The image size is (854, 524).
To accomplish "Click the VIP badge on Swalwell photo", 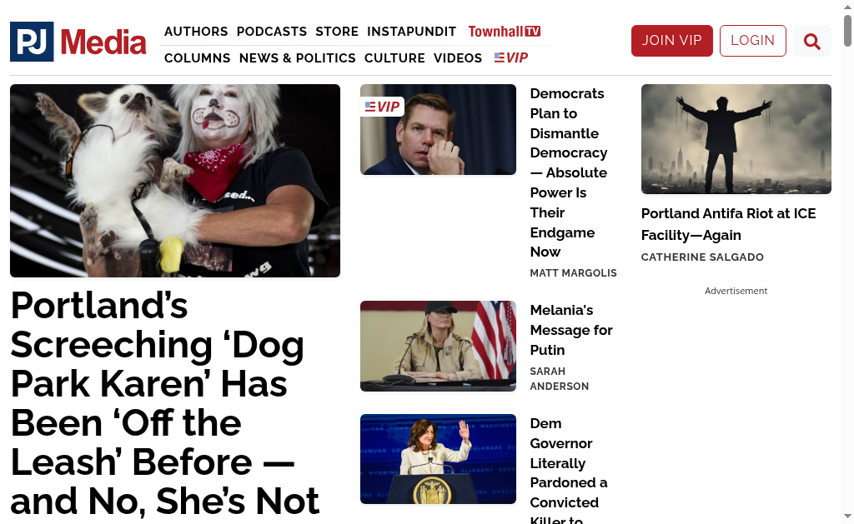I will point(382,107).
